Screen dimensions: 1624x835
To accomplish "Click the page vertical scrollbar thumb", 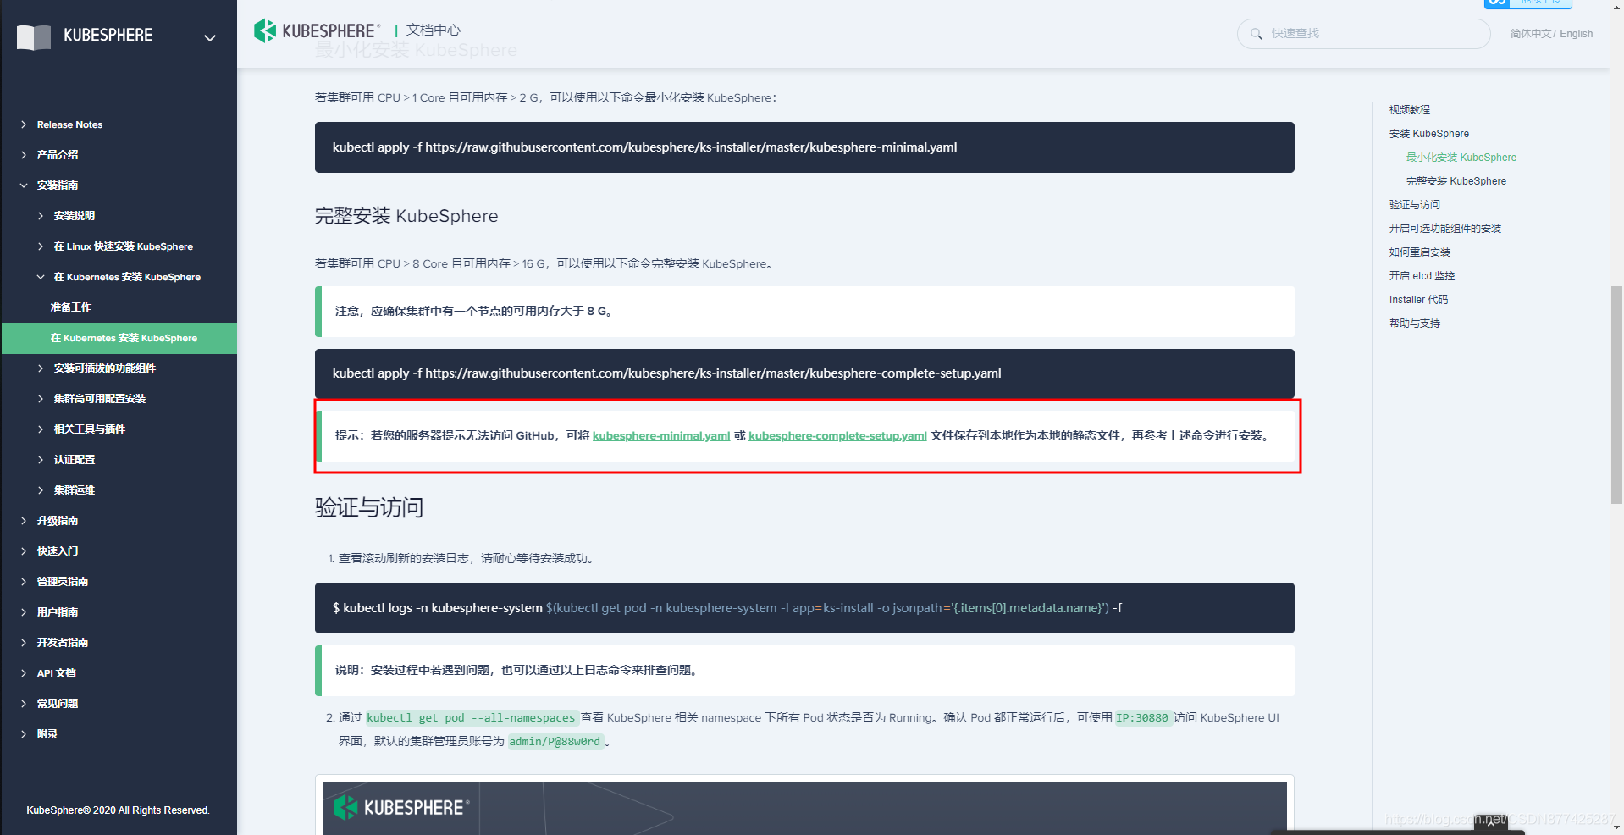I will 1616,395.
